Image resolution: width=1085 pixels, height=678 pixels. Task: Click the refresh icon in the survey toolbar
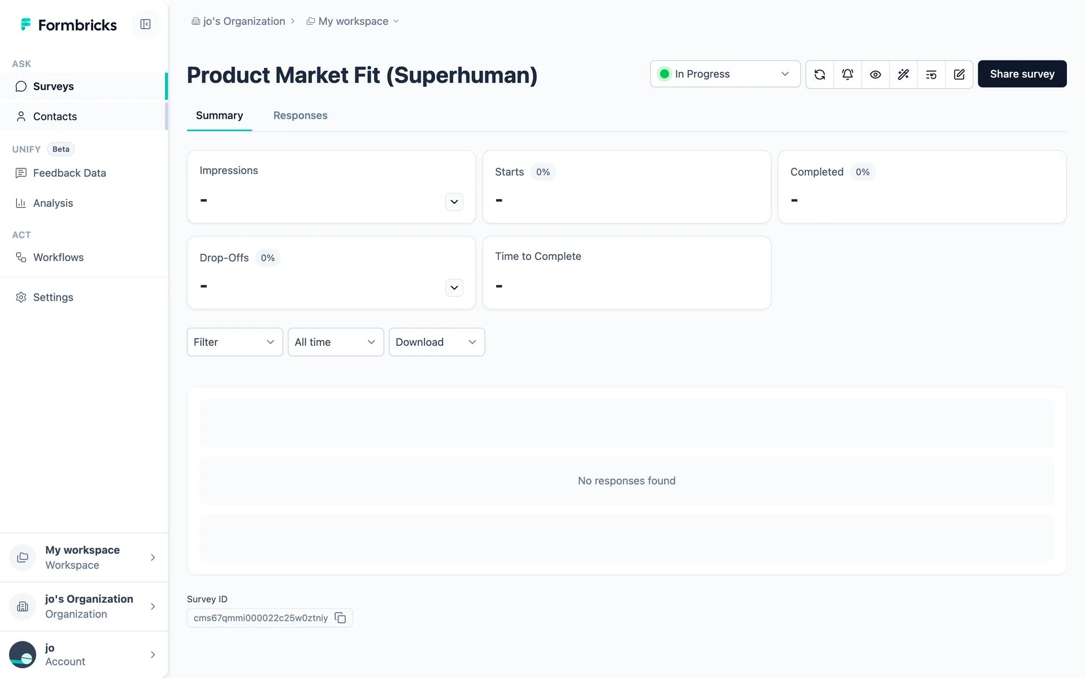(x=819, y=74)
